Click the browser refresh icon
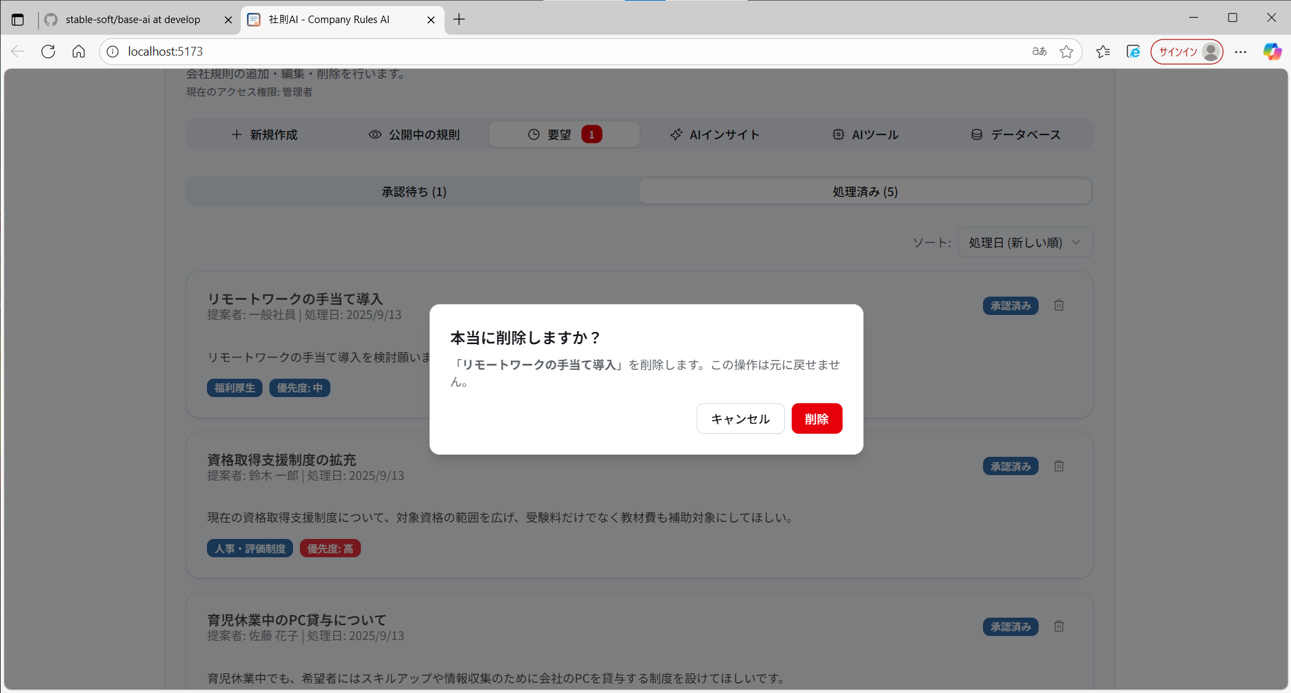This screenshot has width=1291, height=693. coord(48,52)
